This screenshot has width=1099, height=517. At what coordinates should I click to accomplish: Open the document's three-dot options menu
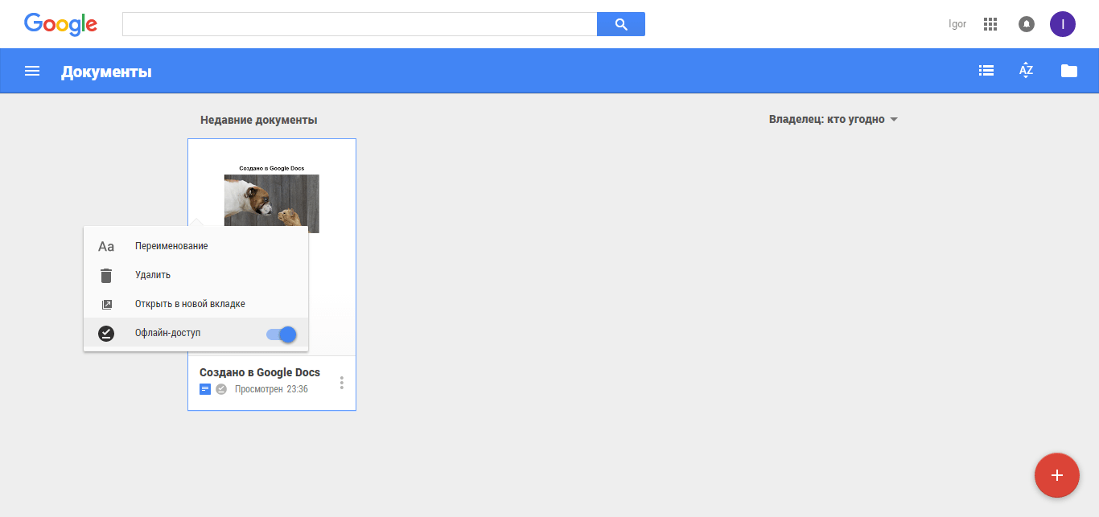pos(342,383)
